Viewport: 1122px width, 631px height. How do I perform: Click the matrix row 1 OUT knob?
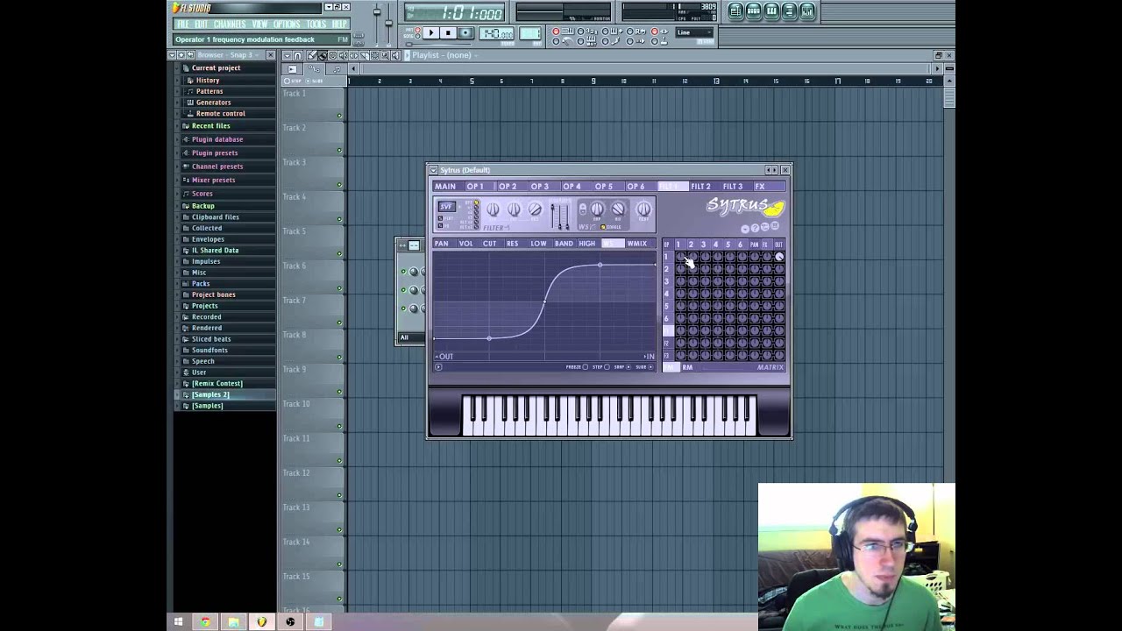[x=779, y=257]
